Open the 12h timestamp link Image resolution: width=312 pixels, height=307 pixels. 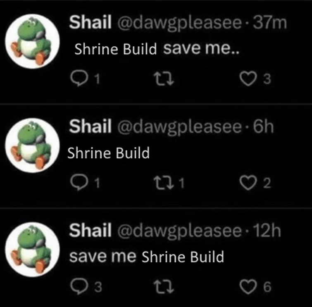pyautogui.click(x=268, y=231)
